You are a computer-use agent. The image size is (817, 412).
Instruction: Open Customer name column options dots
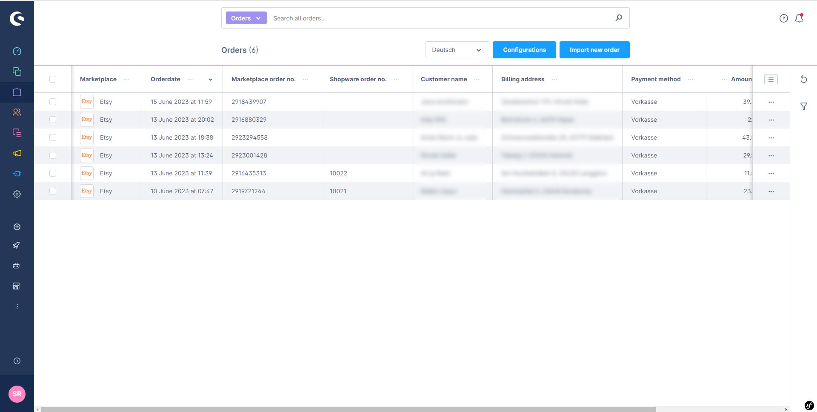click(477, 80)
